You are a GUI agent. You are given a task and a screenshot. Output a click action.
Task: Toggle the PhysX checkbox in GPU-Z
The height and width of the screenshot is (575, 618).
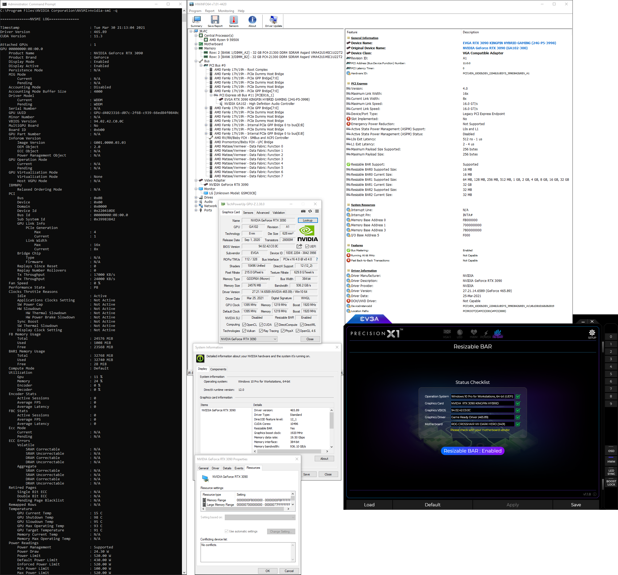[283, 331]
